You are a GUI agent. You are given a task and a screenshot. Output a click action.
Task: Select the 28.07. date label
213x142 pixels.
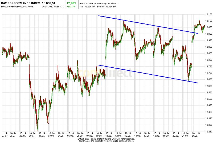pyautogui.click(x=13, y=136)
